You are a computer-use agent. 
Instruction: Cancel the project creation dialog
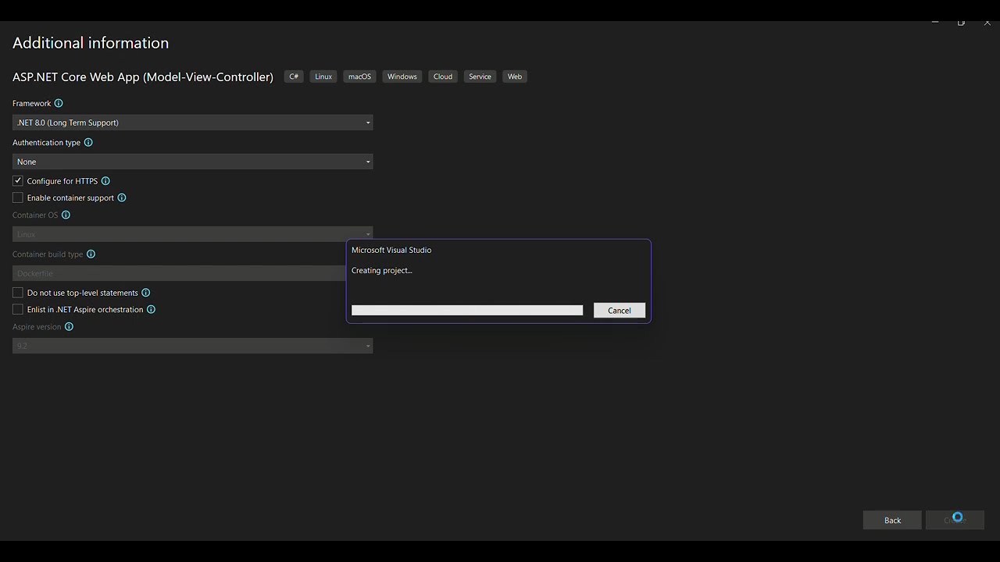[x=620, y=311]
